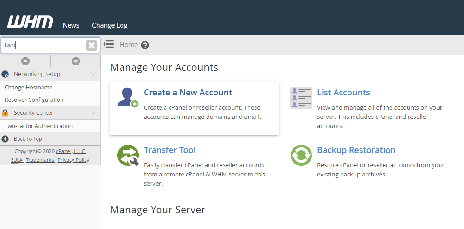
Task: Open the EULA link
Action: 17,160
